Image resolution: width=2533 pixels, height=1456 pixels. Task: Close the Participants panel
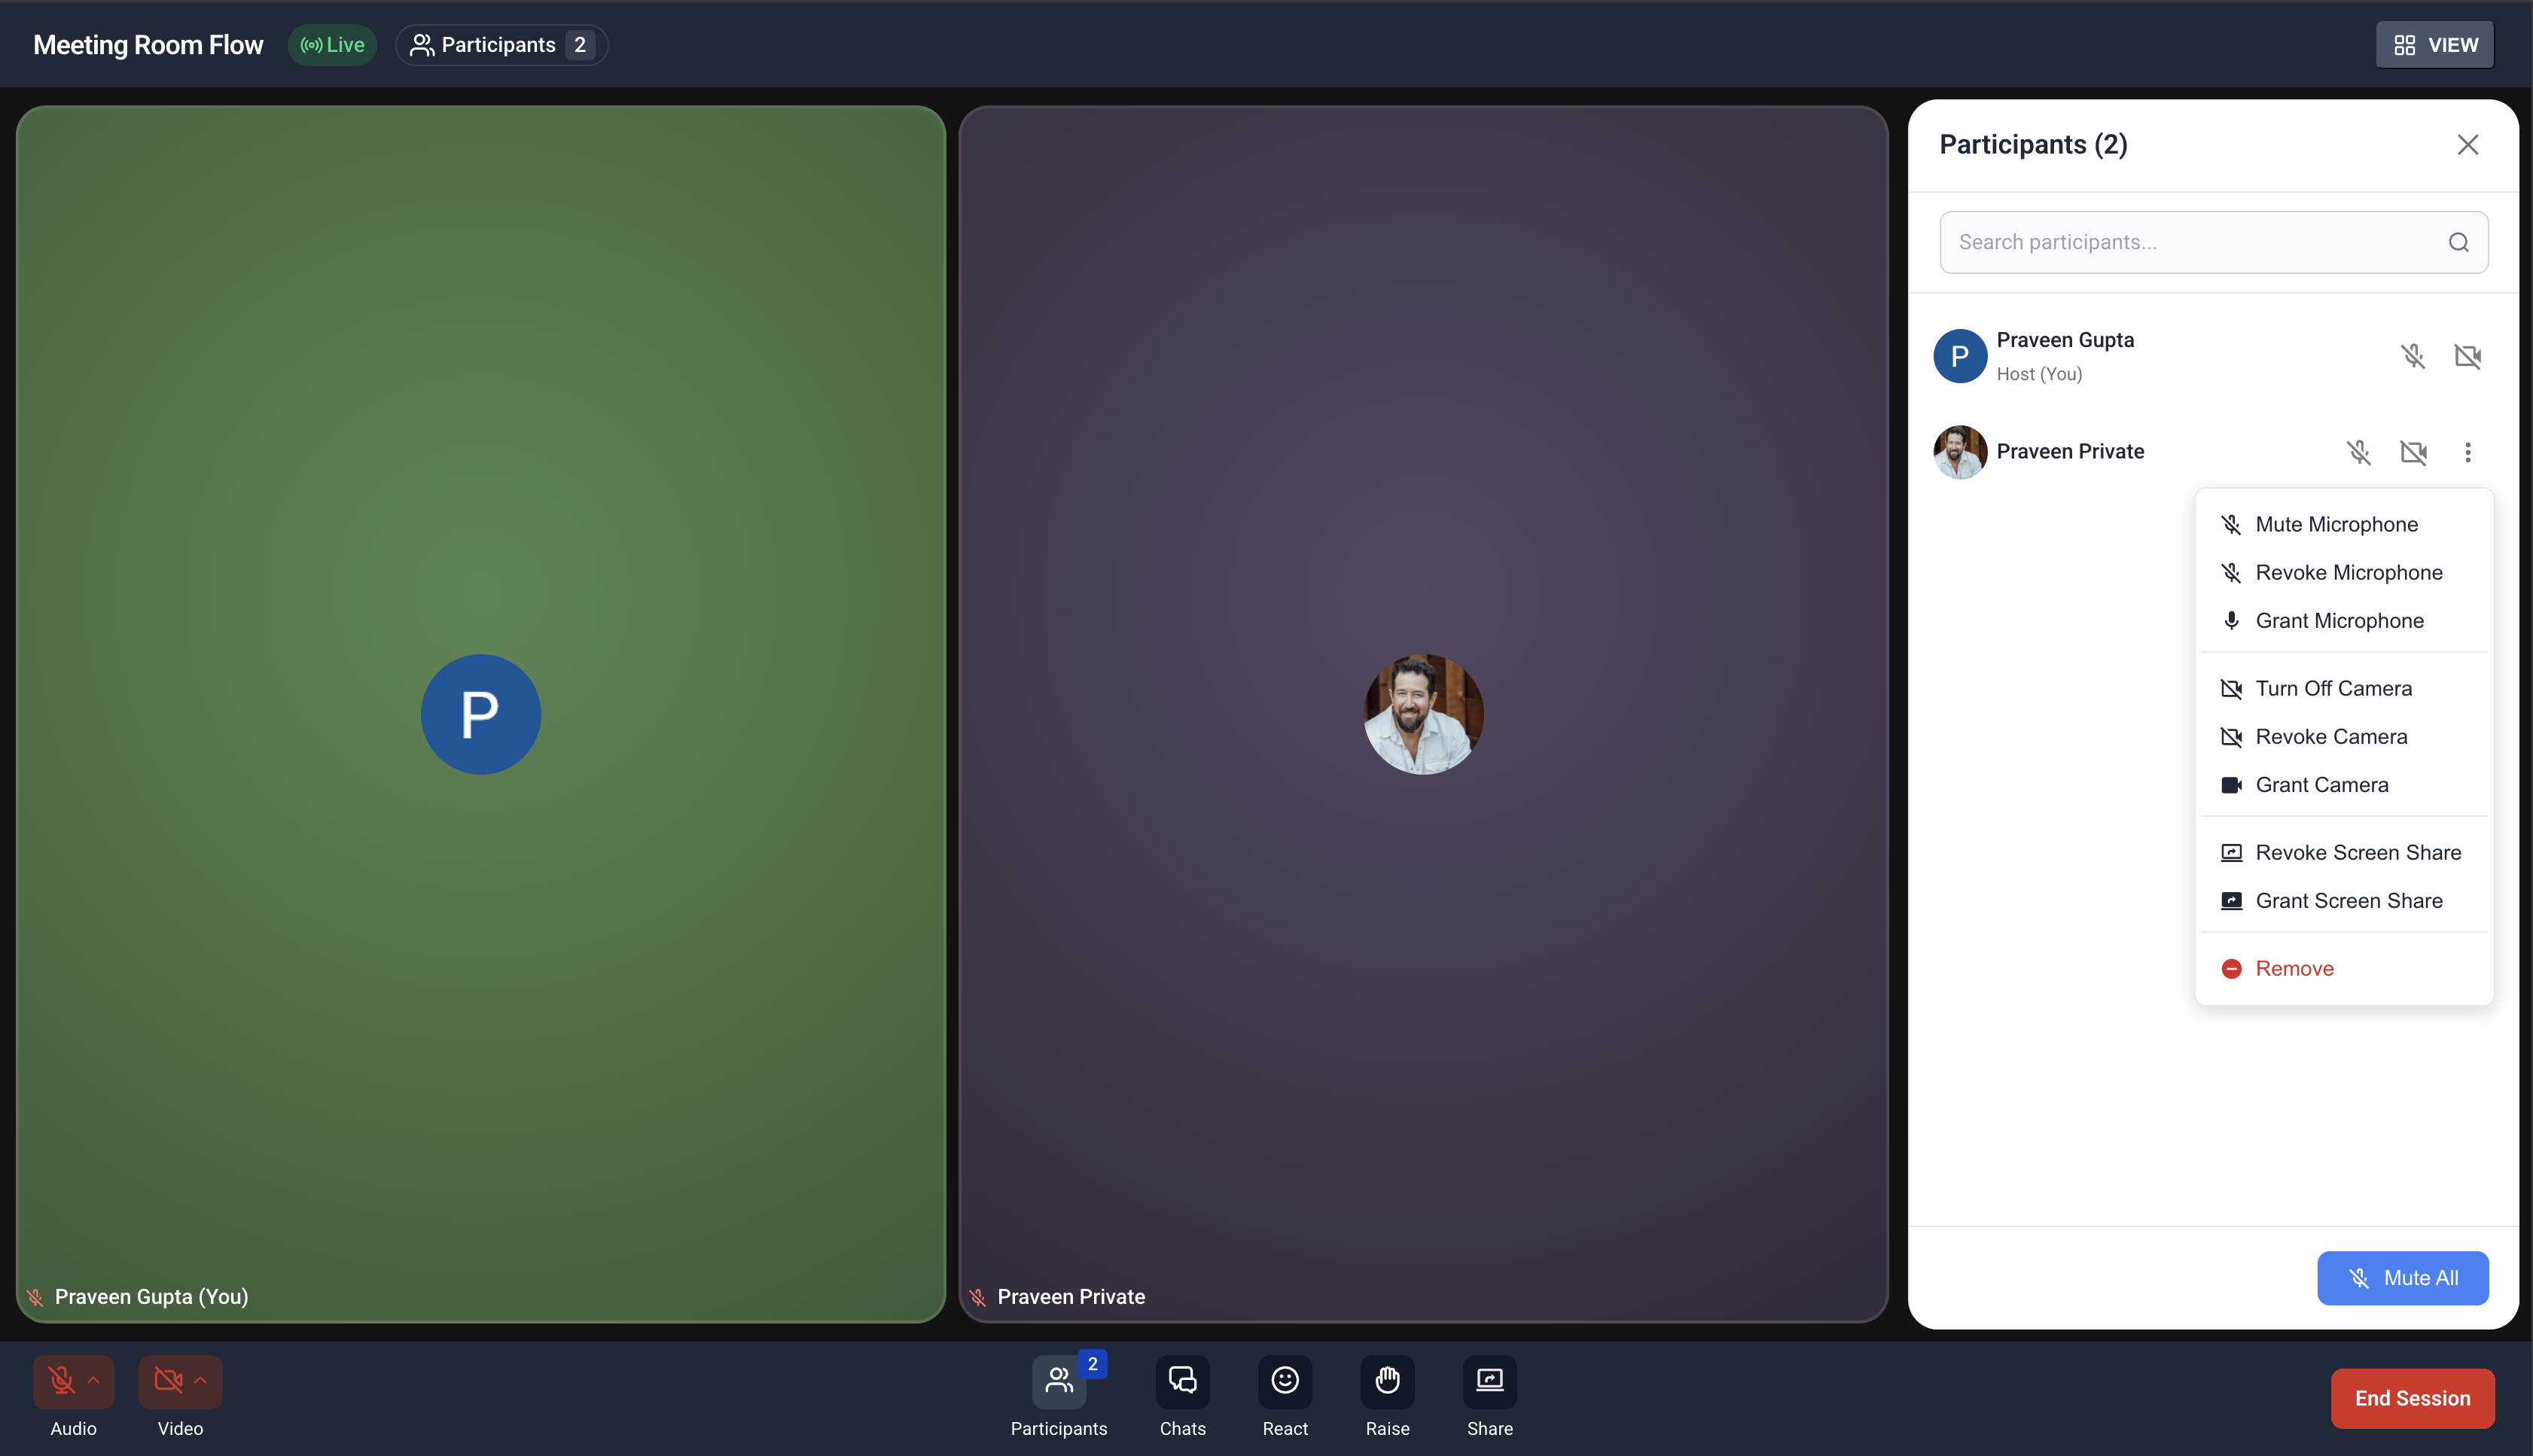[2467, 145]
